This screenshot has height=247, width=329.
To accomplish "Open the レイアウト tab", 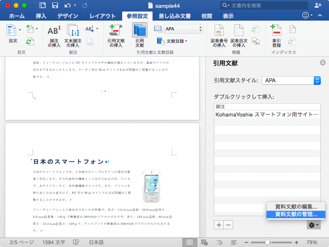I will click(102, 16).
